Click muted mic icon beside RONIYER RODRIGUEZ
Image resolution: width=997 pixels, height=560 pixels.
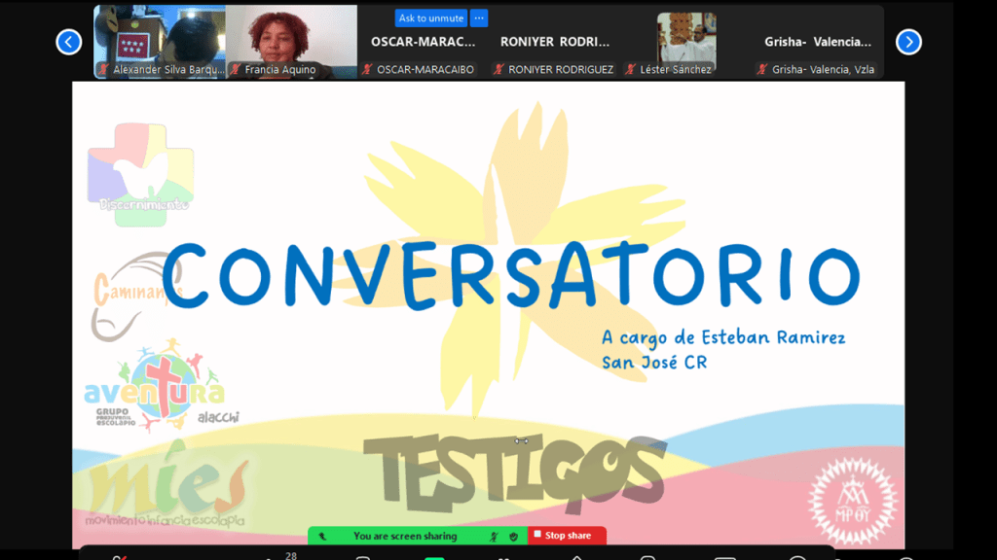(498, 70)
